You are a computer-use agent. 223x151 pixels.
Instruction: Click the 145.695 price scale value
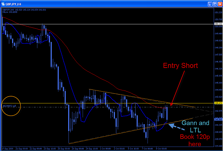click(218, 76)
